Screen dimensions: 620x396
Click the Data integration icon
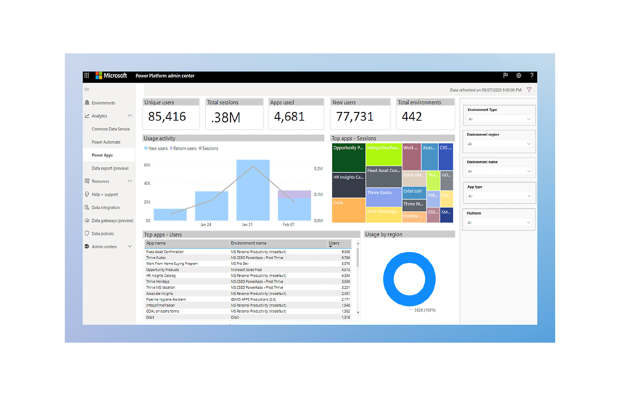(87, 207)
